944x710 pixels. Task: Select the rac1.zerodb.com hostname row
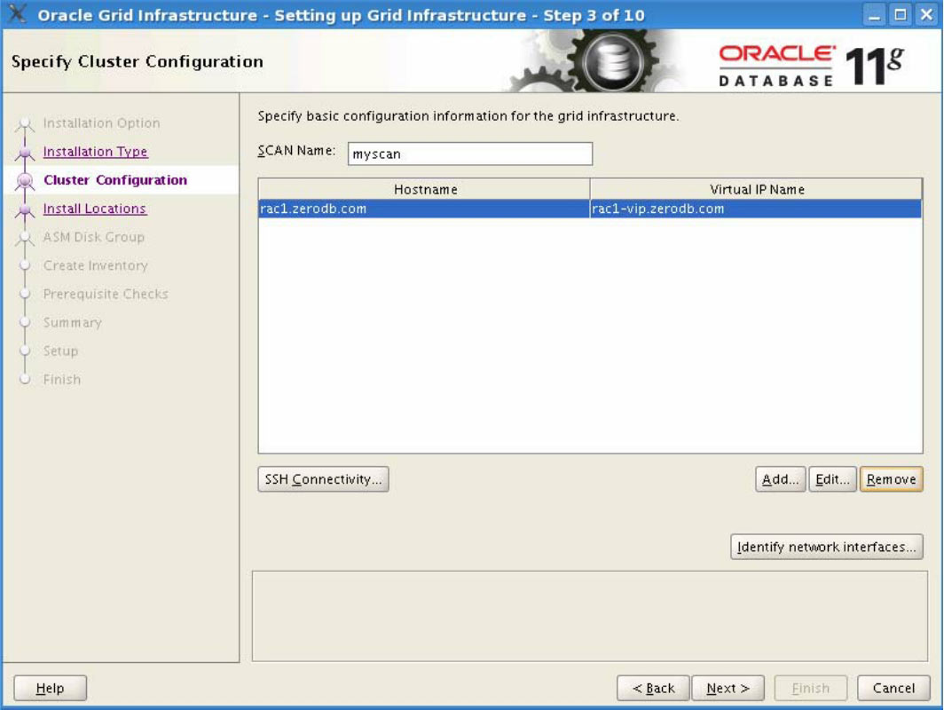(x=423, y=209)
